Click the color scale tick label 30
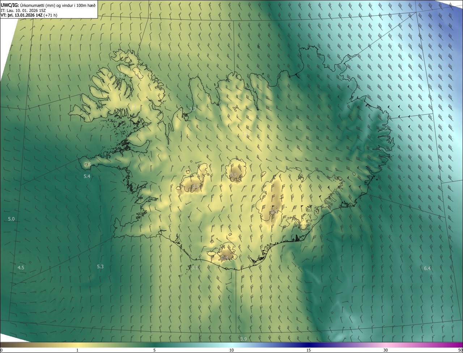Viewport: 463px width, 353px height. (386, 350)
